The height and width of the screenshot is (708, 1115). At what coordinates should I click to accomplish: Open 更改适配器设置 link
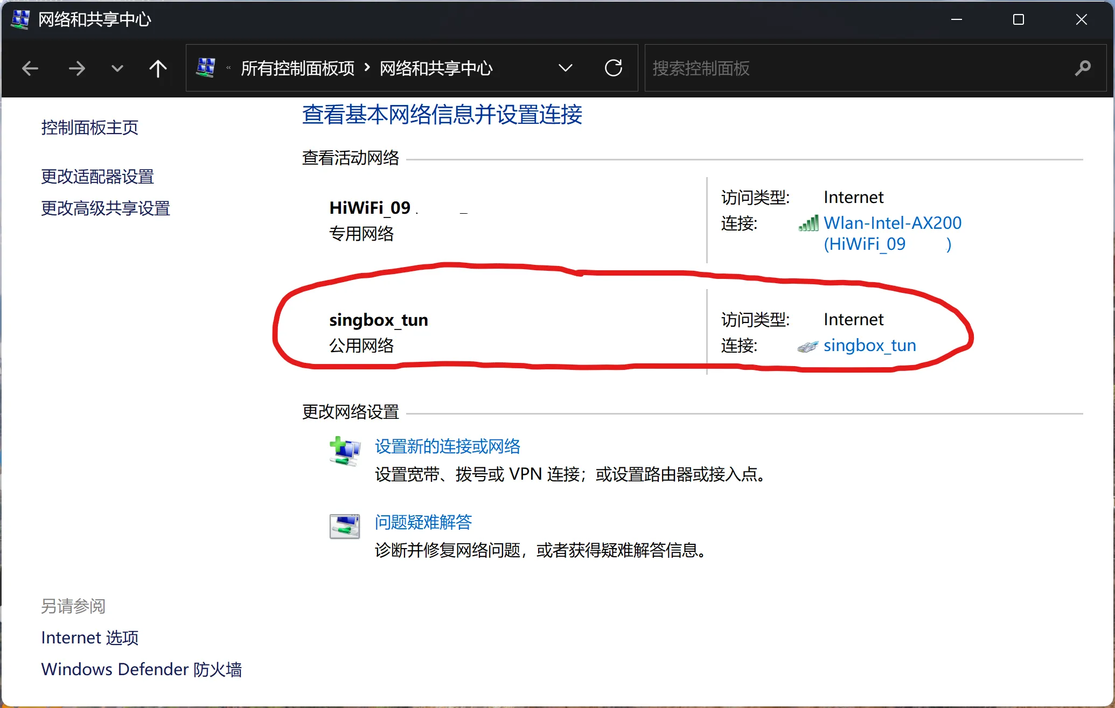[97, 177]
